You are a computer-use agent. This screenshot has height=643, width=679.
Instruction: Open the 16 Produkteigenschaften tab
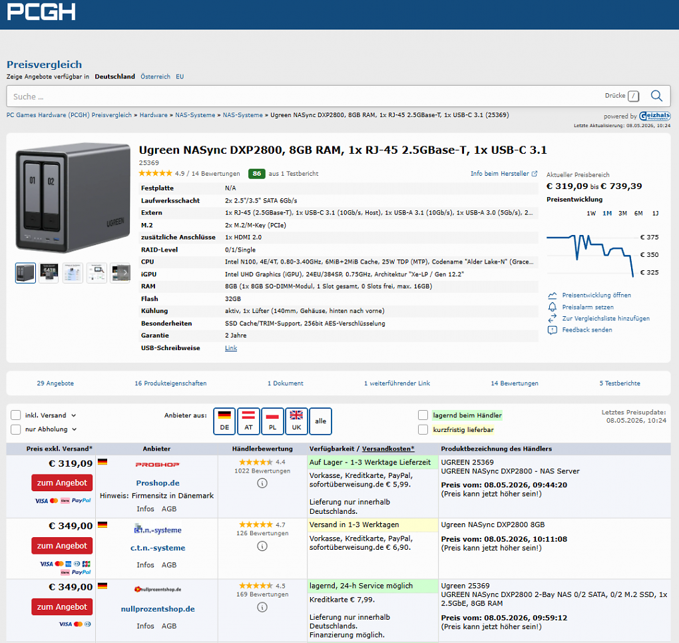click(170, 383)
